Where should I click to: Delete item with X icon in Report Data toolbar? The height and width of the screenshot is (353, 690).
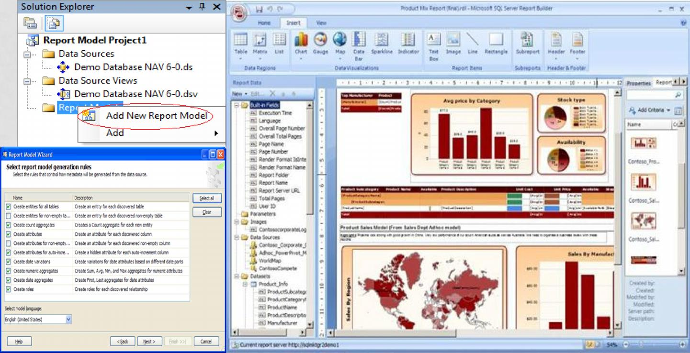(272, 94)
